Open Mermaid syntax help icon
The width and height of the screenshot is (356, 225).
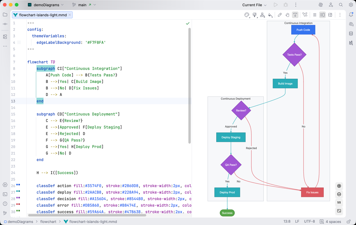[x=305, y=15]
